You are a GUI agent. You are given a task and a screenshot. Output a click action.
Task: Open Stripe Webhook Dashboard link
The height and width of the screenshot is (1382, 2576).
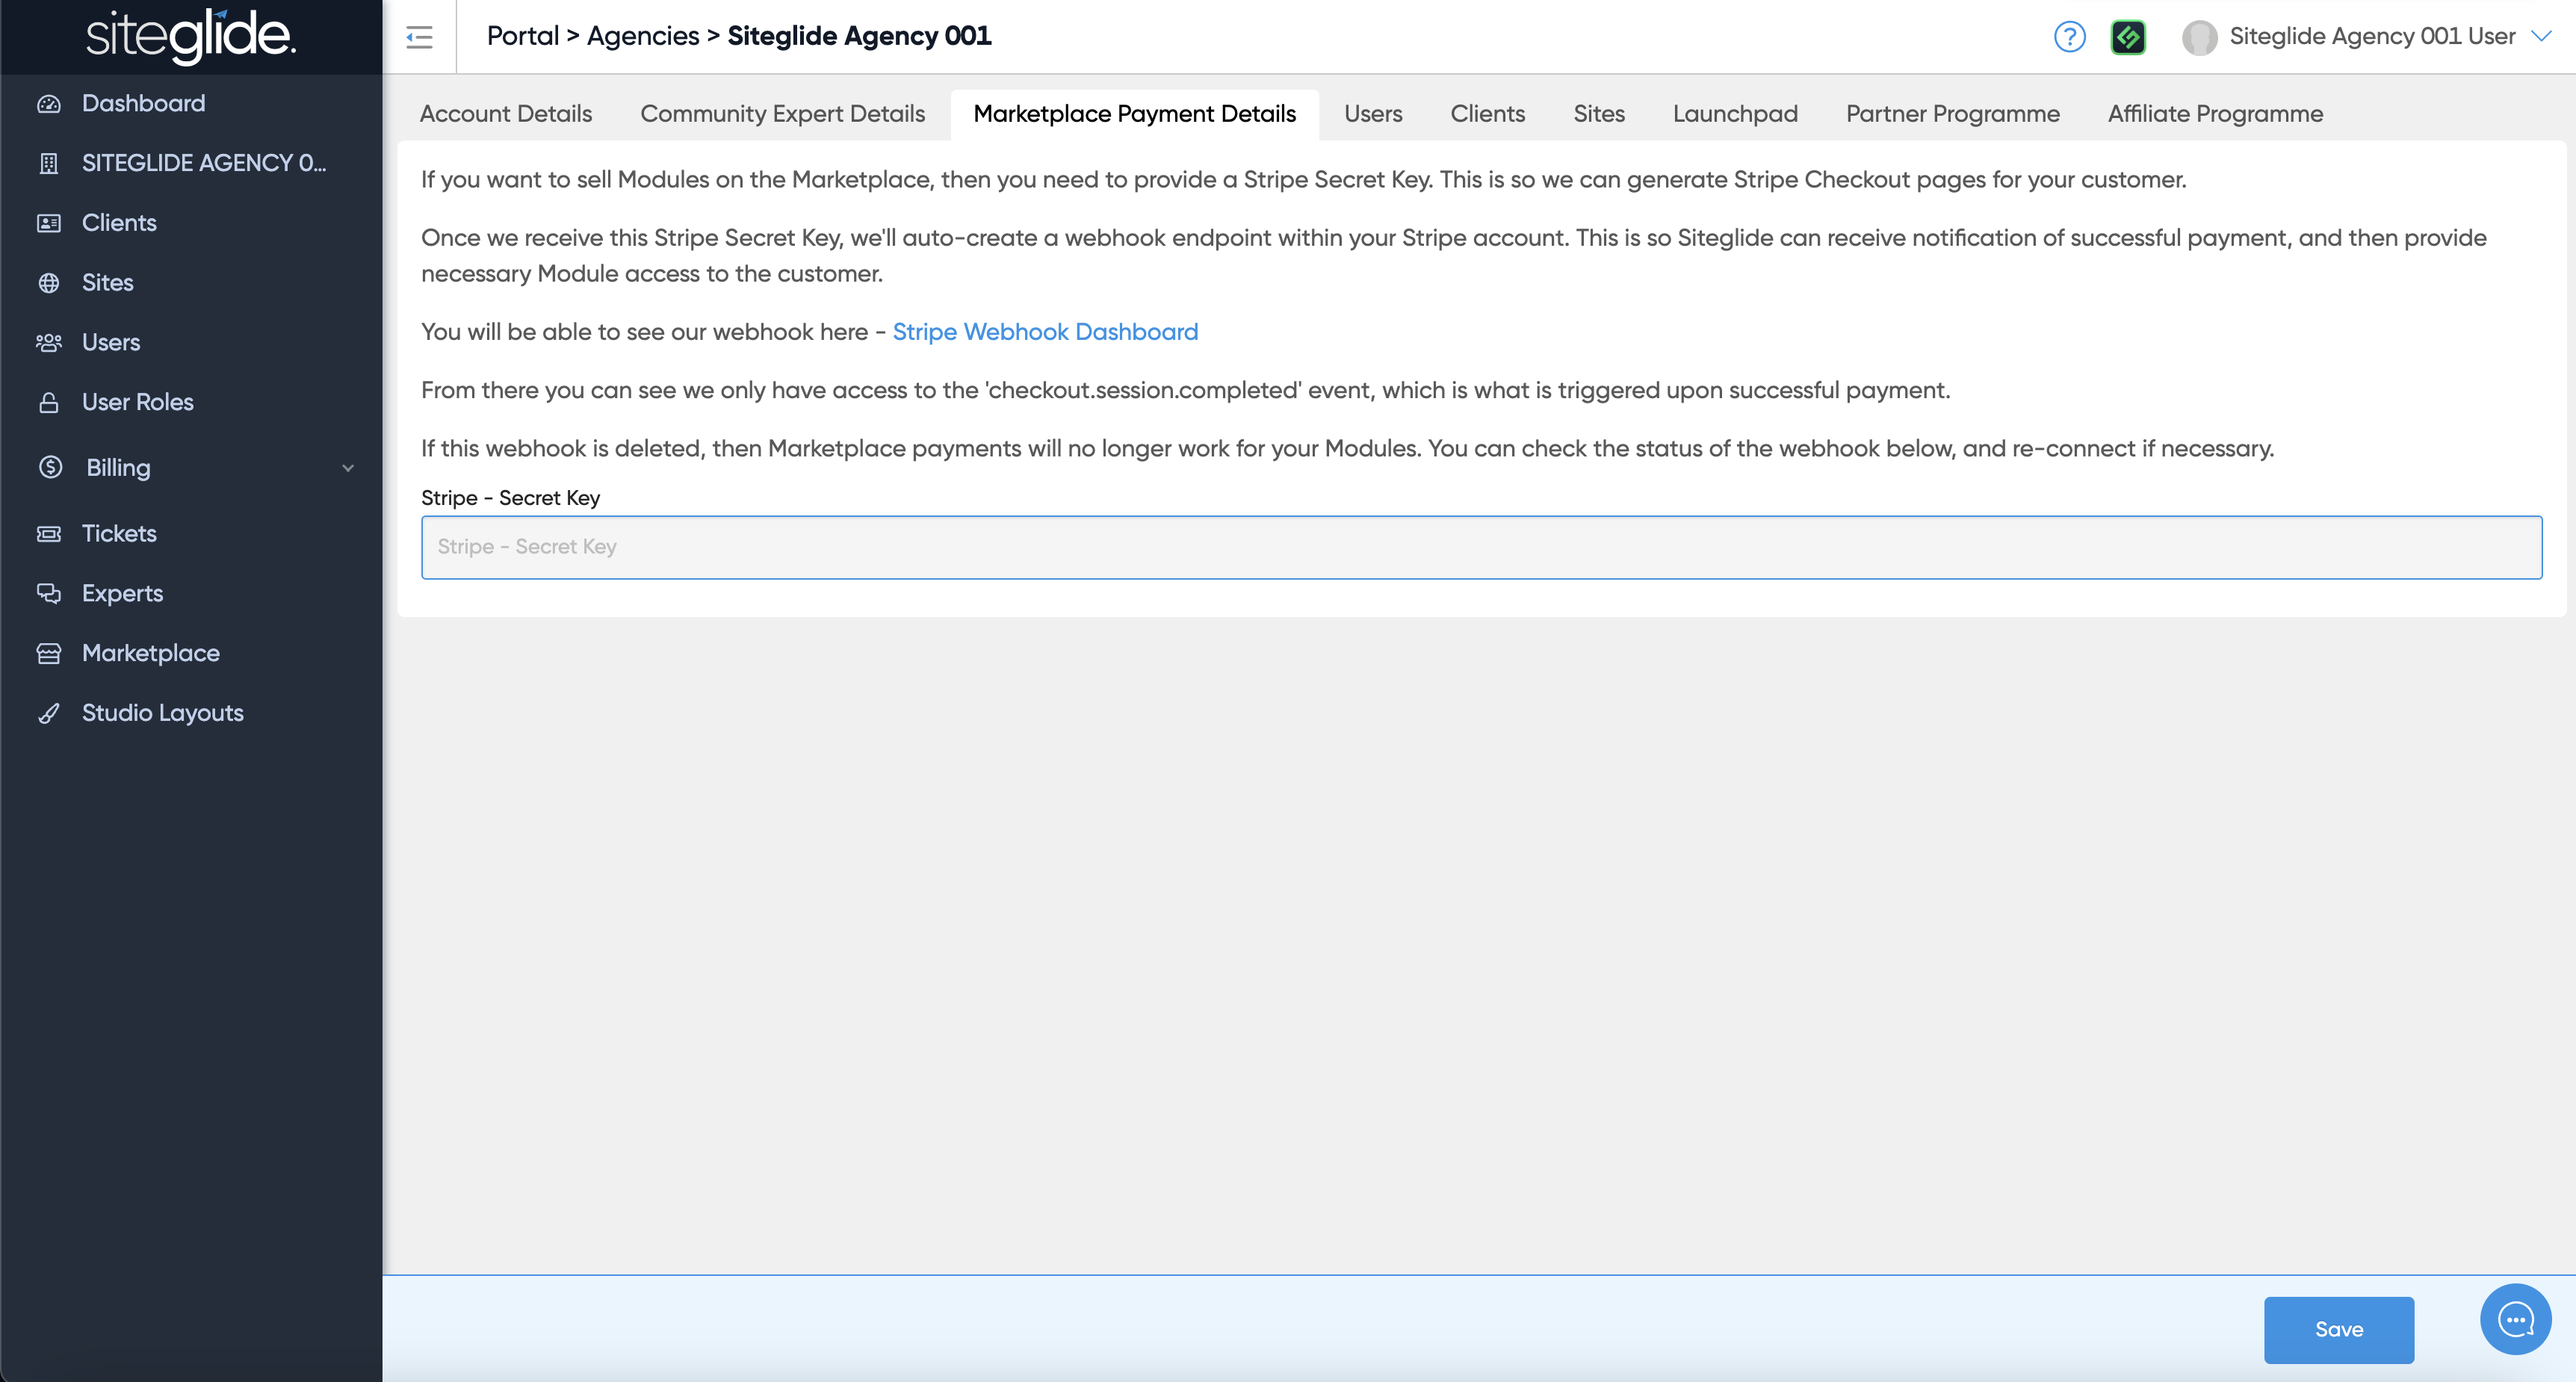tap(1044, 332)
